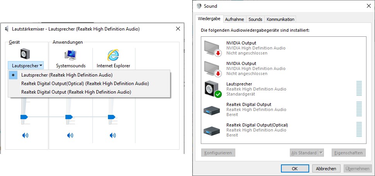Select the first NVIDIA Output device icon
This screenshot has width=375, height=176.
(213, 48)
